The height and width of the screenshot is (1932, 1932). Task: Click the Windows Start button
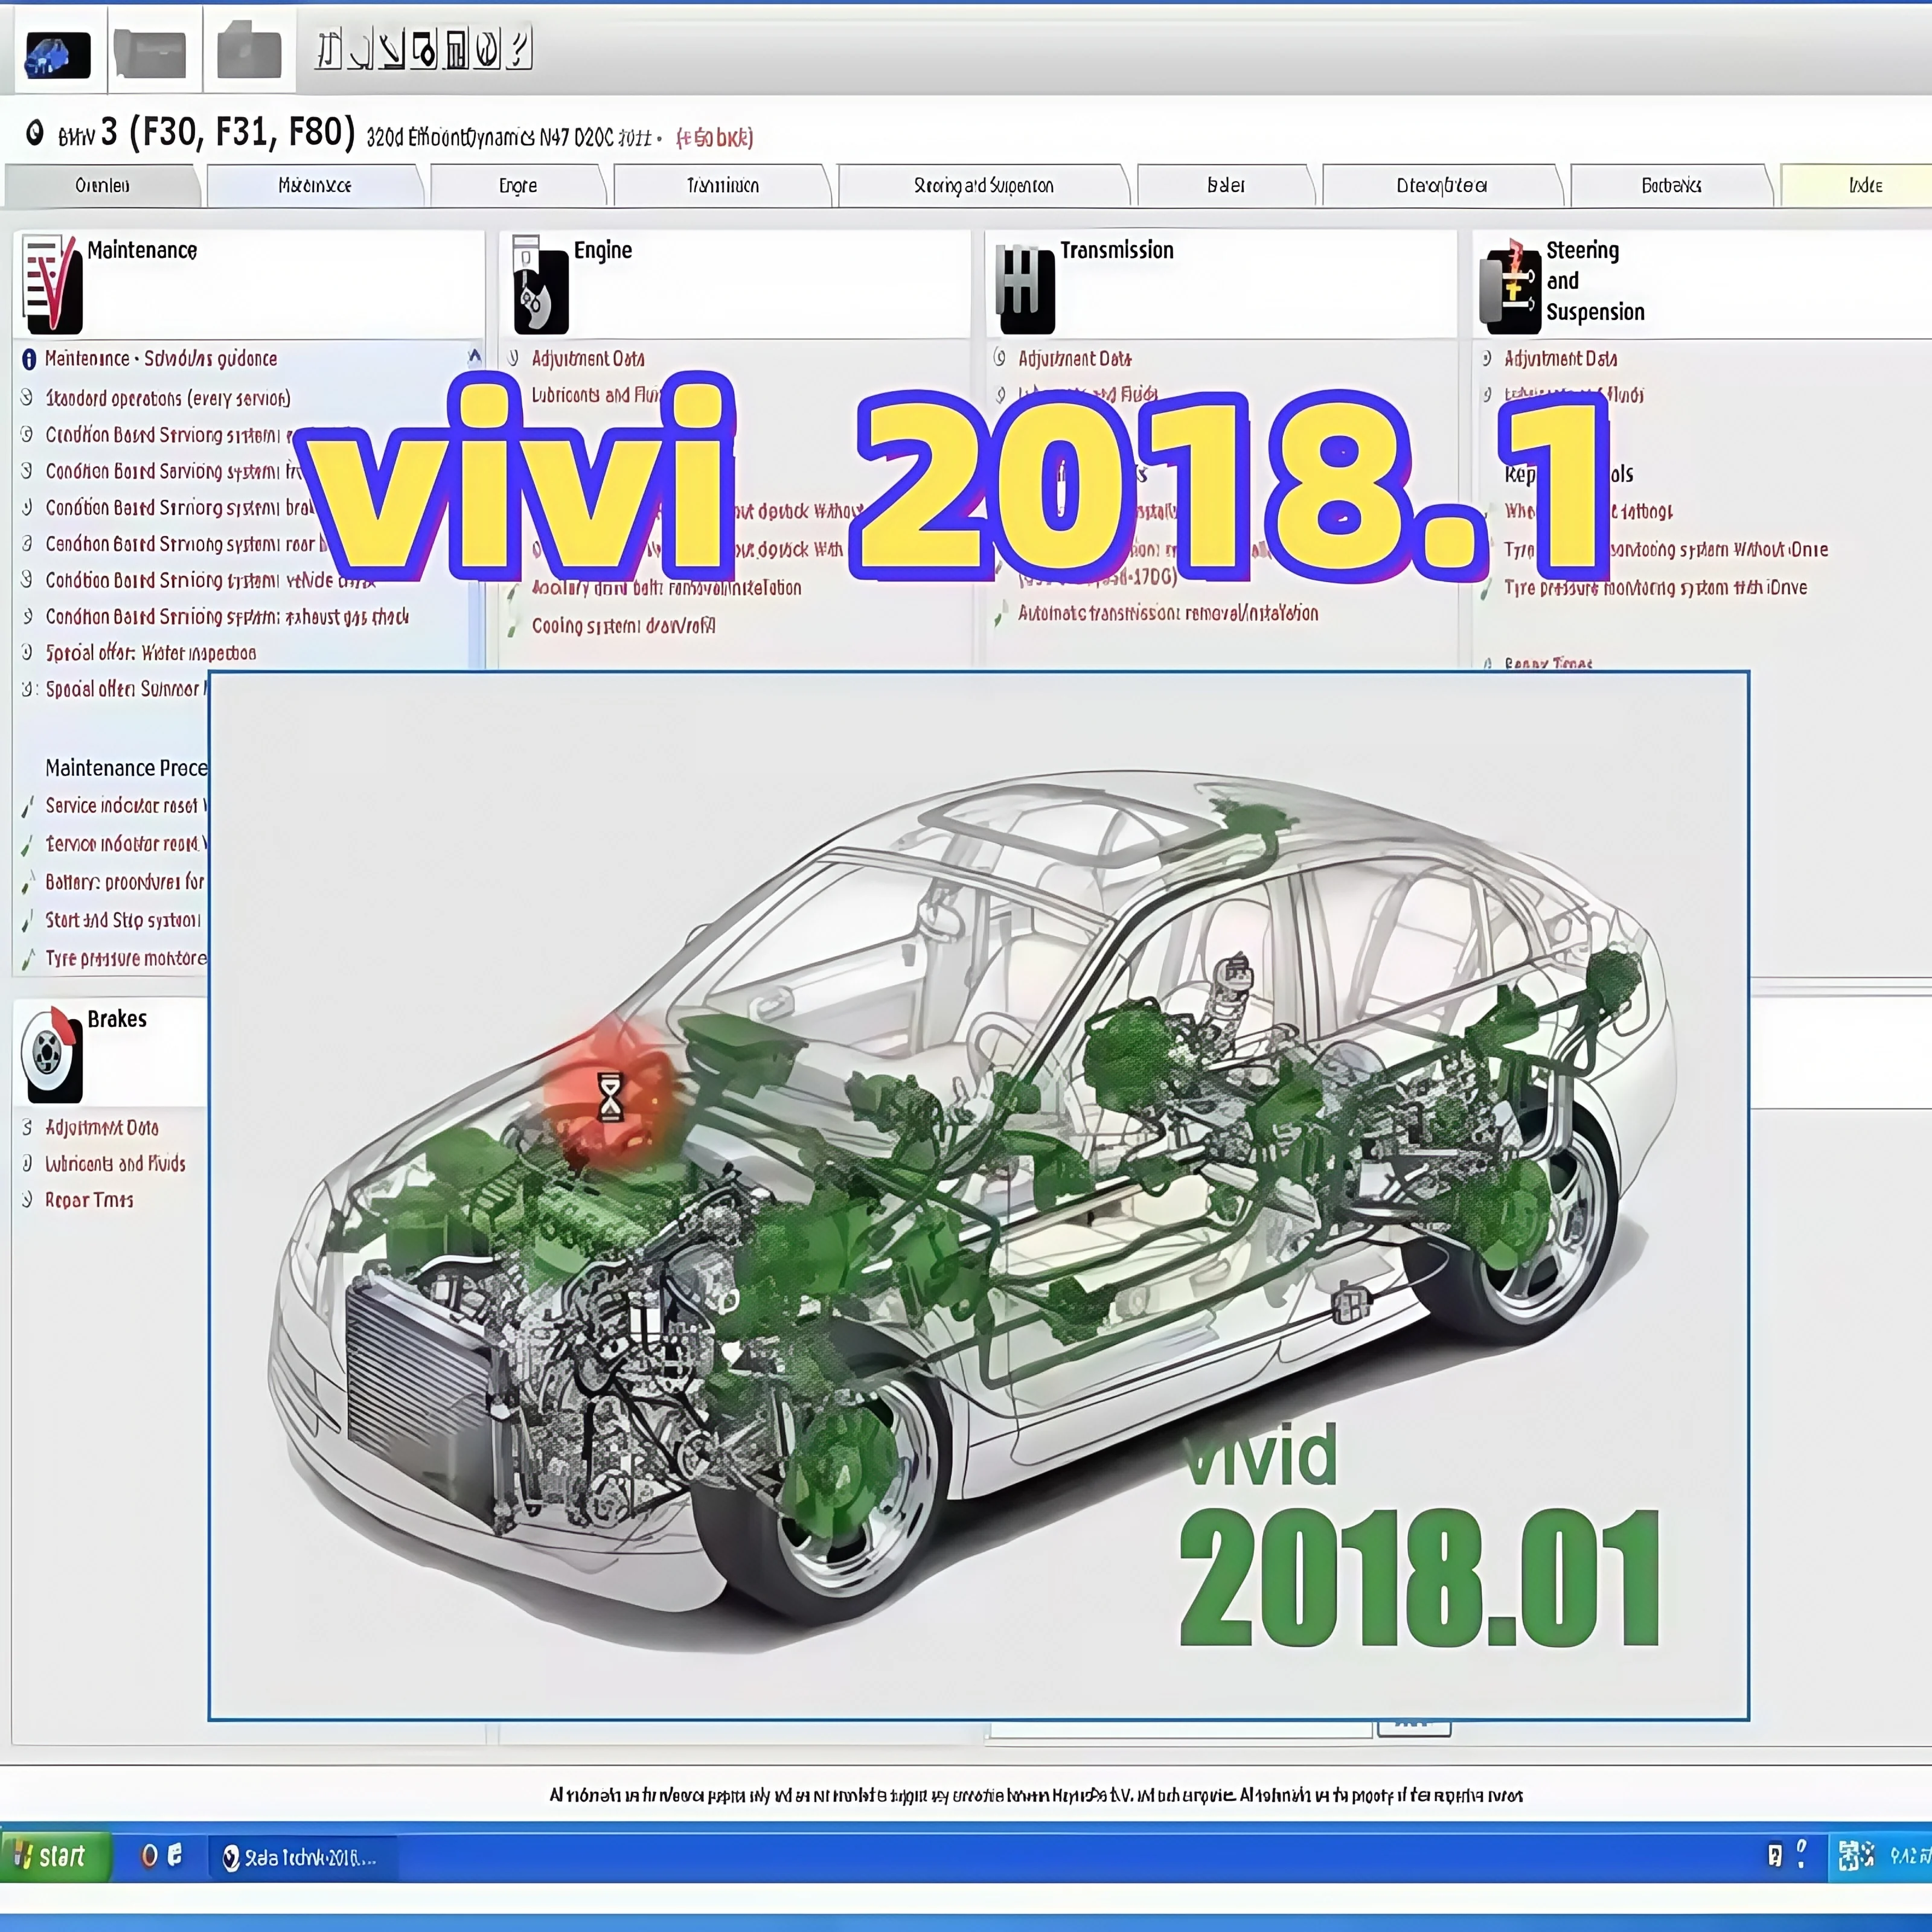pos(52,1856)
